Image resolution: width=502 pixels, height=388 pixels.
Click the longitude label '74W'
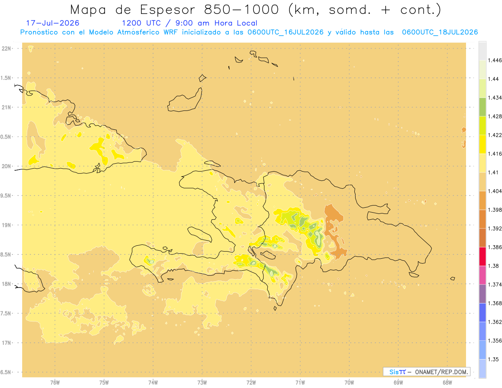pos(153,383)
